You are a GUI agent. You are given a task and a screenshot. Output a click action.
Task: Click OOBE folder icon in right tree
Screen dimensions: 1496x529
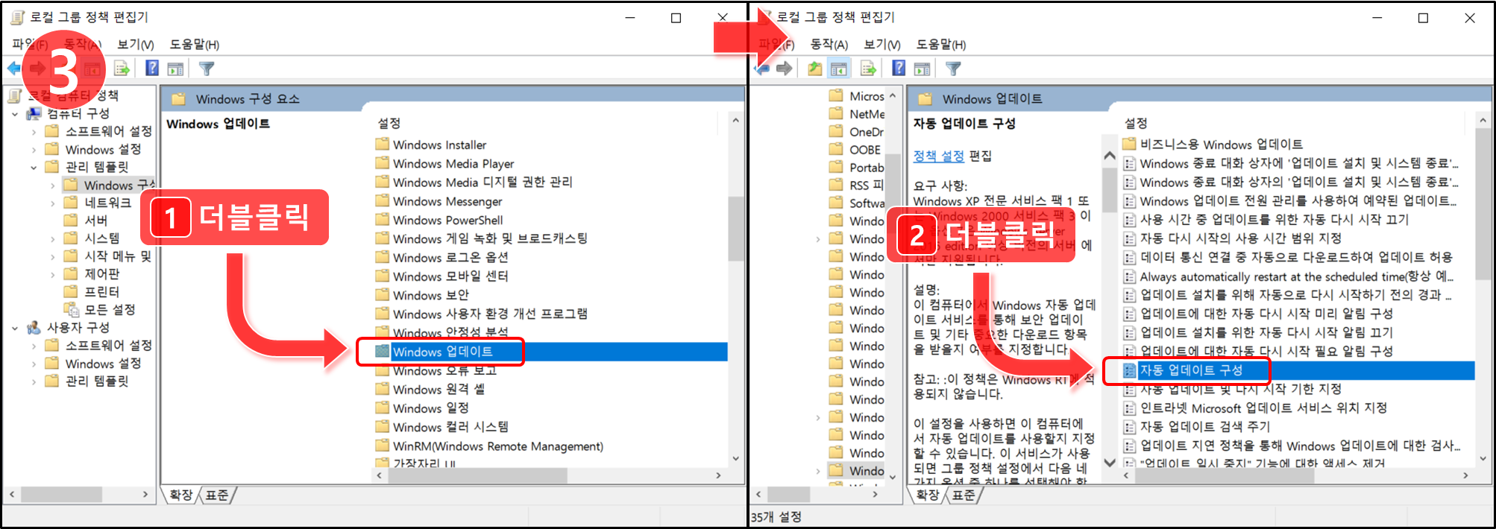pyautogui.click(x=836, y=149)
